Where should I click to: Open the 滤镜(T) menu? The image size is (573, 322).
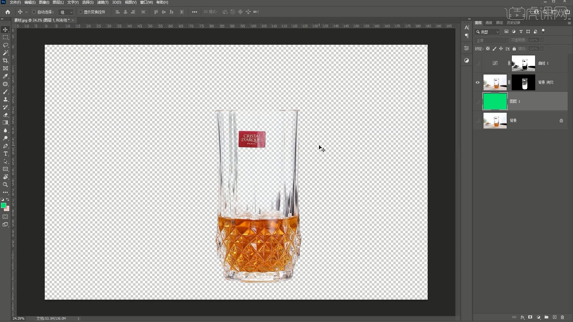click(x=103, y=2)
